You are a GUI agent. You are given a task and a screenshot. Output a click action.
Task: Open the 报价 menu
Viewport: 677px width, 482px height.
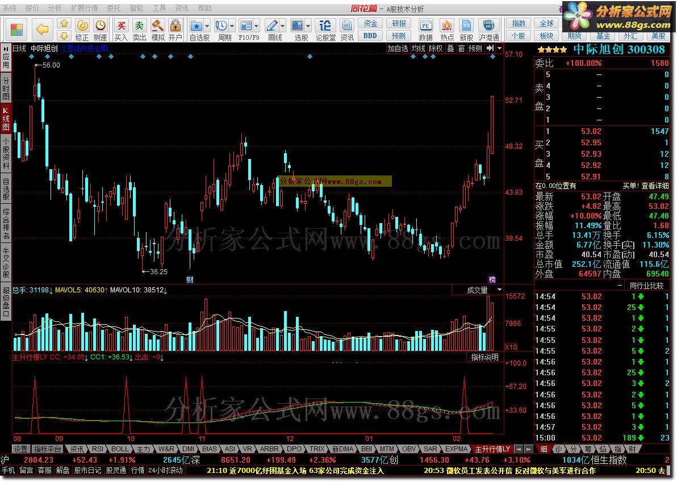pyautogui.click(x=32, y=8)
